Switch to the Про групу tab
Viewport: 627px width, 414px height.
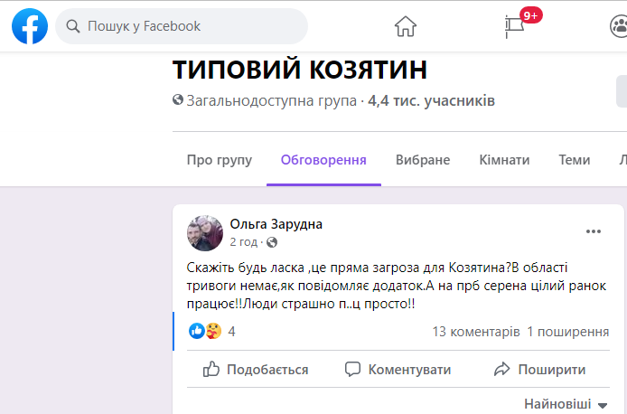(219, 160)
